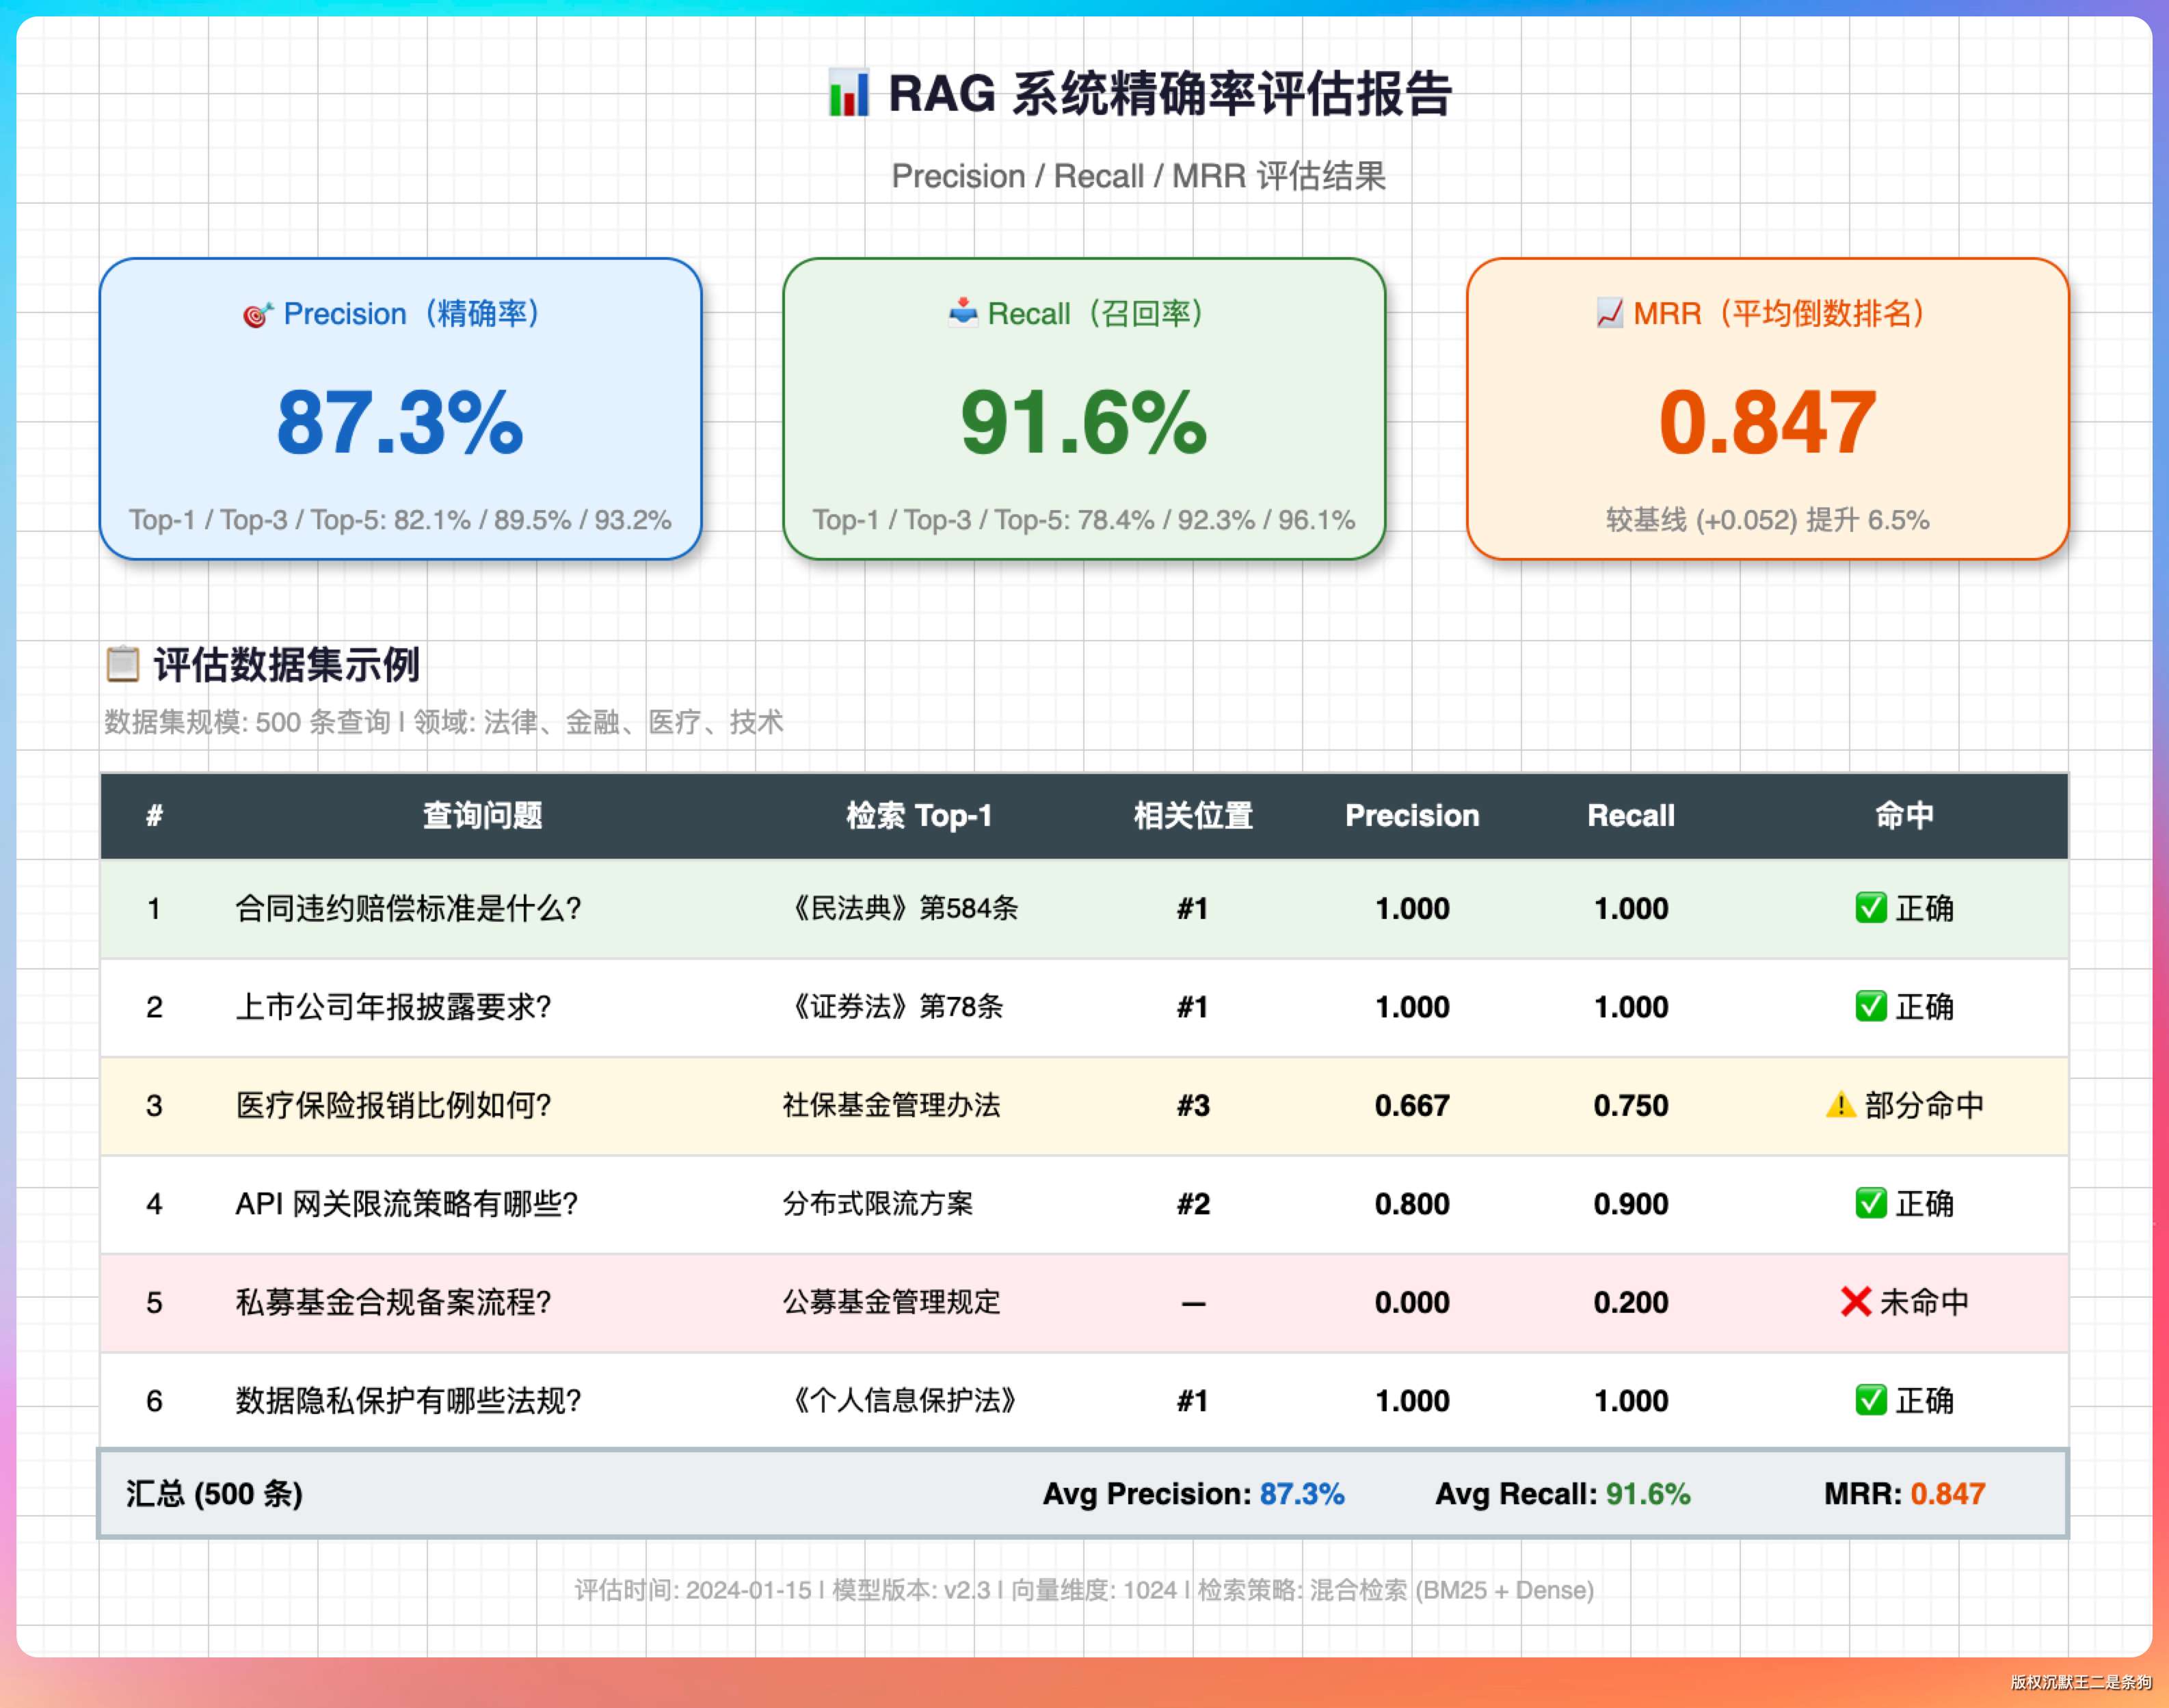The image size is (2169, 1708).
Task: Click the bar chart icon beside the report title
Action: pyautogui.click(x=848, y=93)
